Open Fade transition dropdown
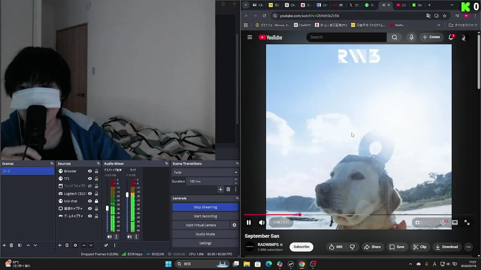481x270 pixels. tap(205, 172)
